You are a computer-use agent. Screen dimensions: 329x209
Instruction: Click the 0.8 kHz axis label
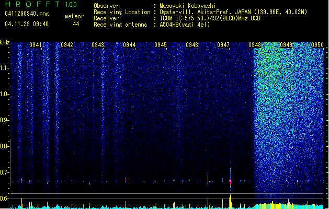click(4, 146)
